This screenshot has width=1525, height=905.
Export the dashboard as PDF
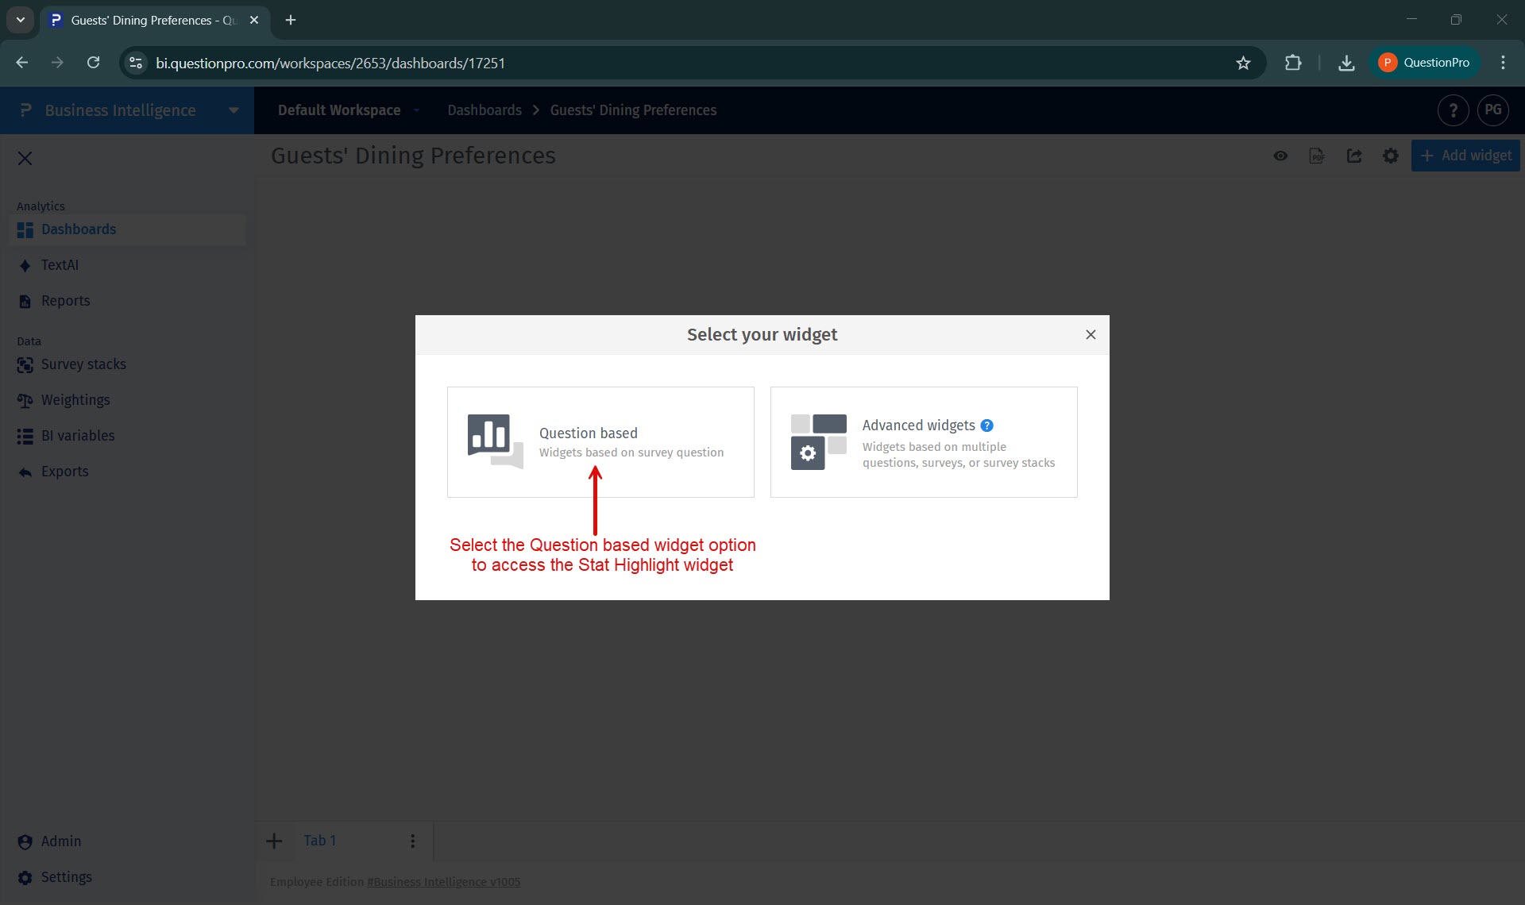pos(1318,156)
